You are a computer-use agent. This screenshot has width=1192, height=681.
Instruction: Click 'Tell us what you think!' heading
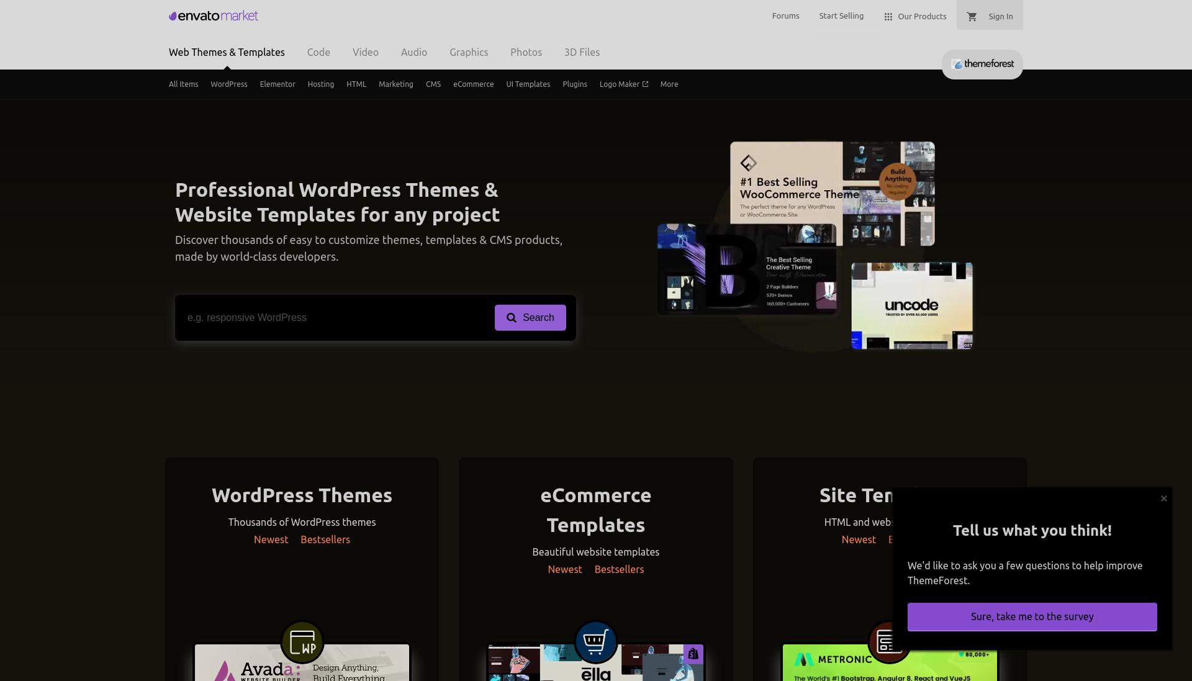(x=1032, y=531)
